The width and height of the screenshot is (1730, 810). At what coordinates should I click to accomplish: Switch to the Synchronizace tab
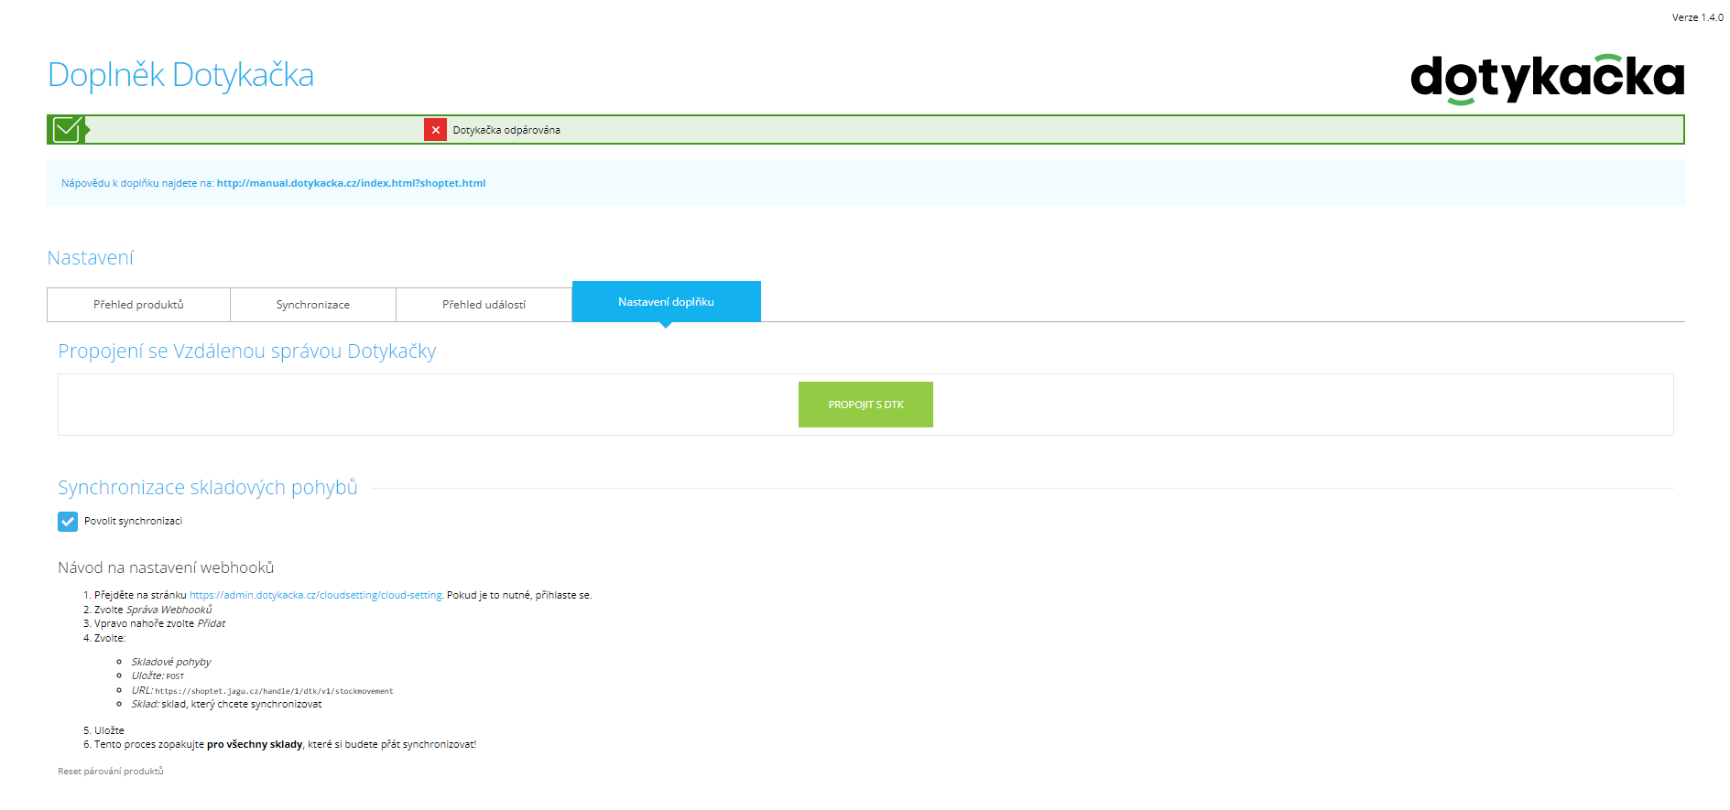click(x=313, y=305)
